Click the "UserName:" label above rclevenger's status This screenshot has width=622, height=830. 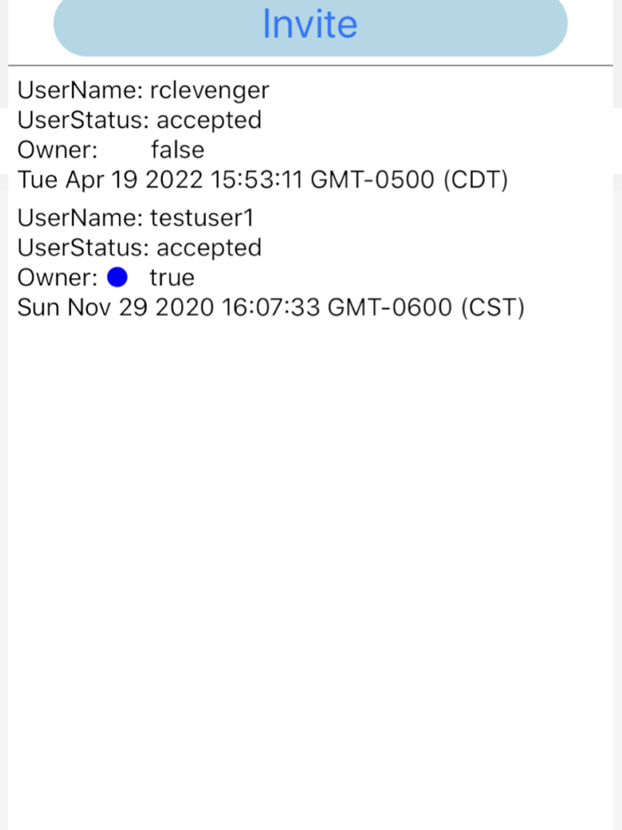[80, 90]
